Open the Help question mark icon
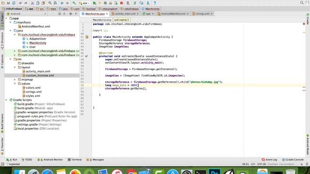The width and height of the screenshot is (310, 174). (155, 3)
